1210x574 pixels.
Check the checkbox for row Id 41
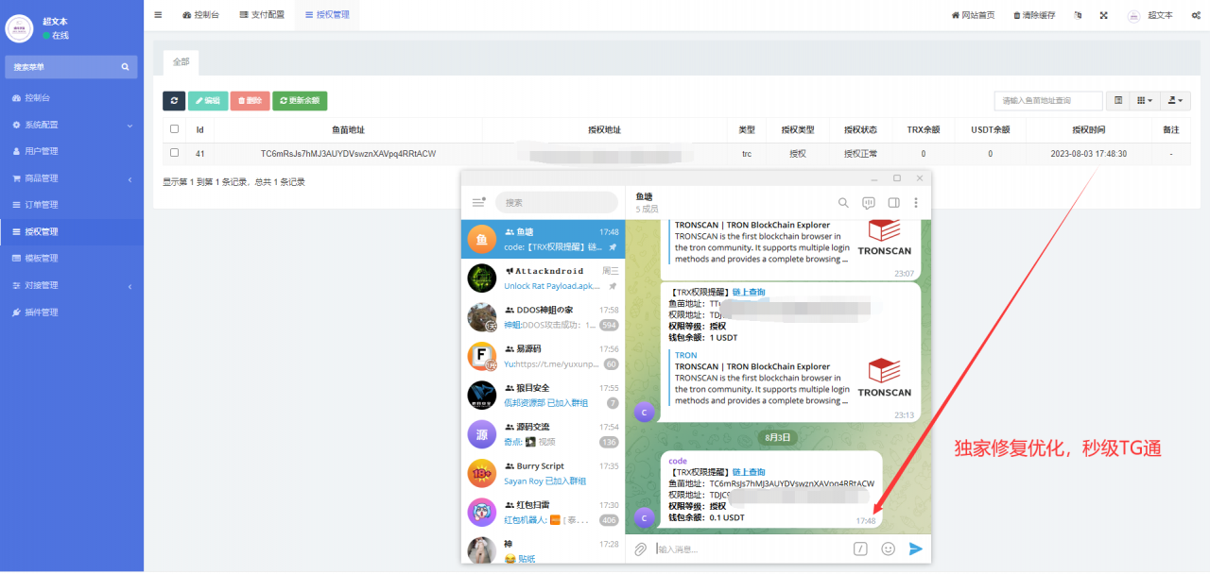pyautogui.click(x=174, y=153)
